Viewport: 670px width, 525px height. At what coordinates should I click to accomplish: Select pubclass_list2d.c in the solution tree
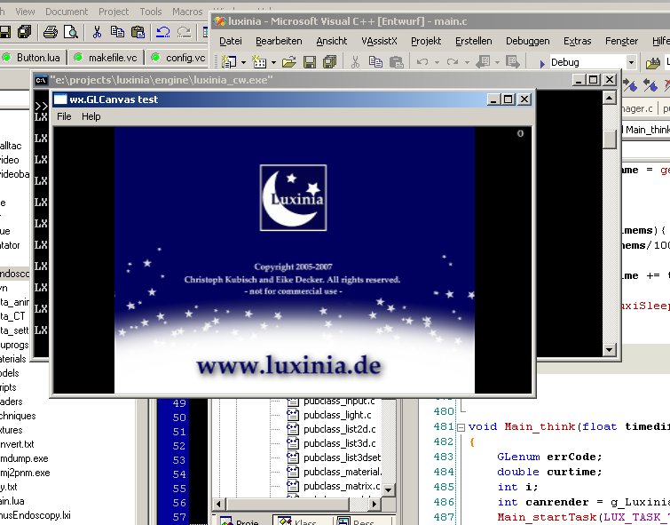340,429
